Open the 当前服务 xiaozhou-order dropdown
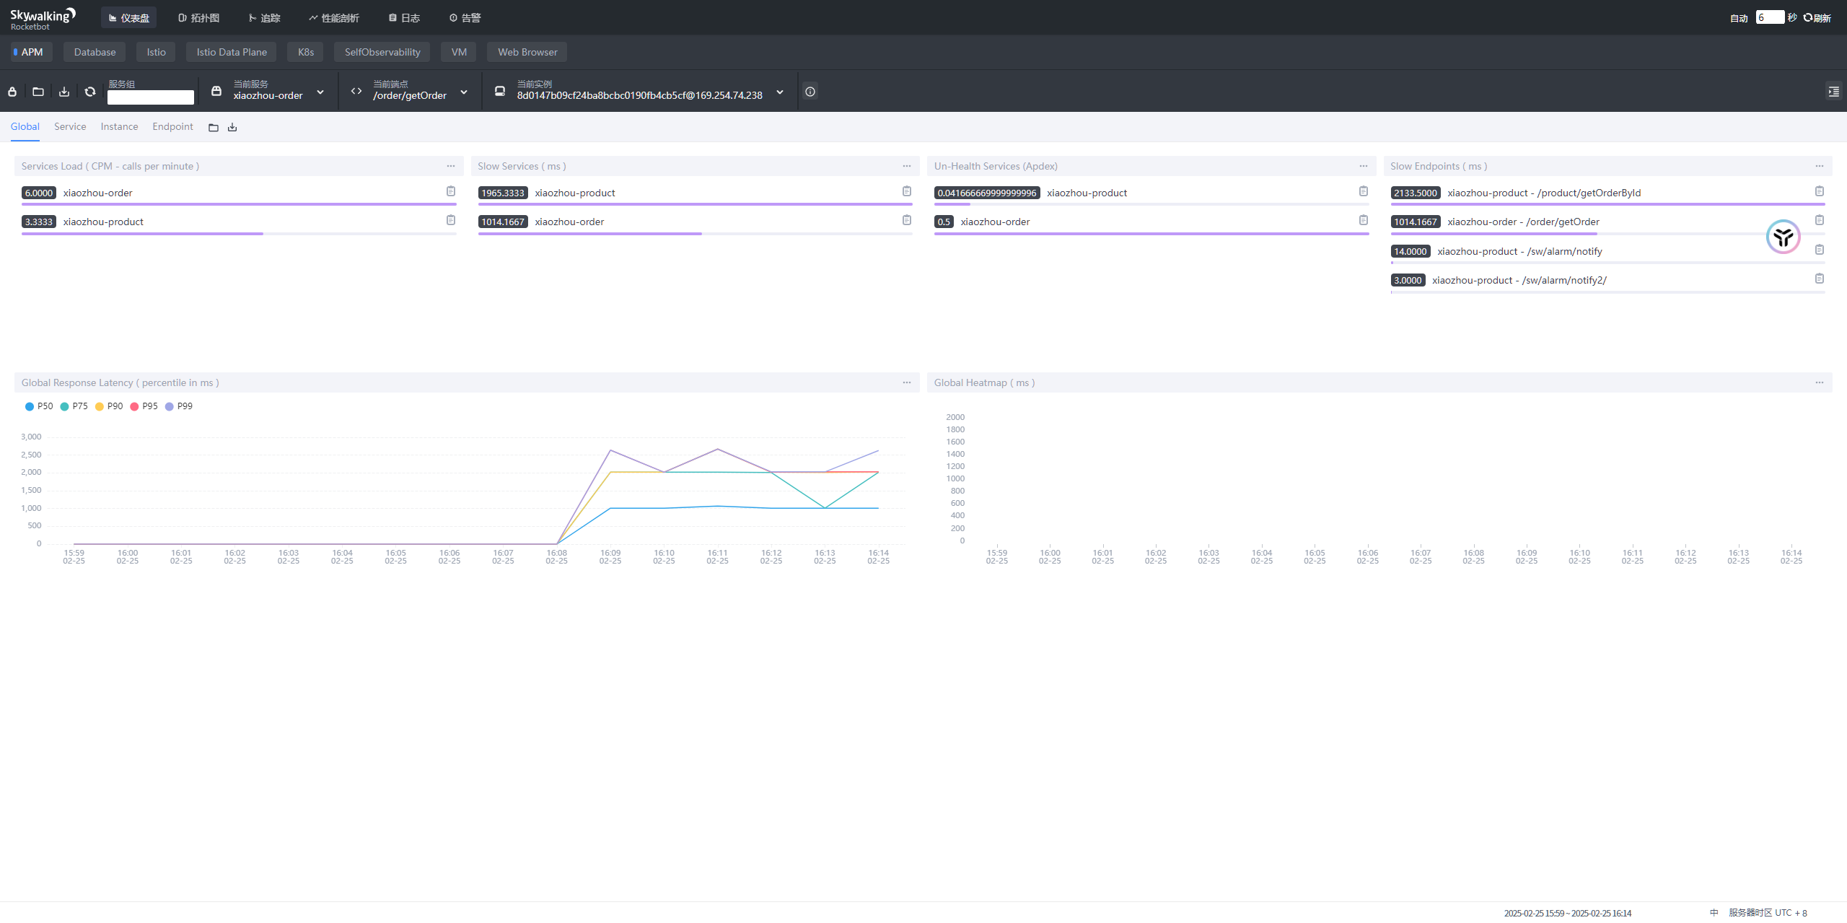1847x923 pixels. pos(268,91)
